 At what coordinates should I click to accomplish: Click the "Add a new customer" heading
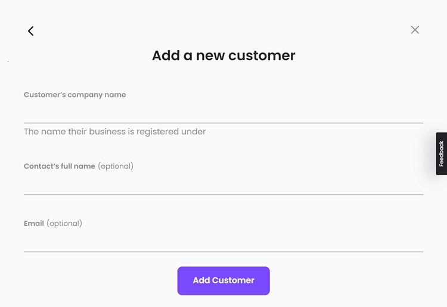[223, 55]
